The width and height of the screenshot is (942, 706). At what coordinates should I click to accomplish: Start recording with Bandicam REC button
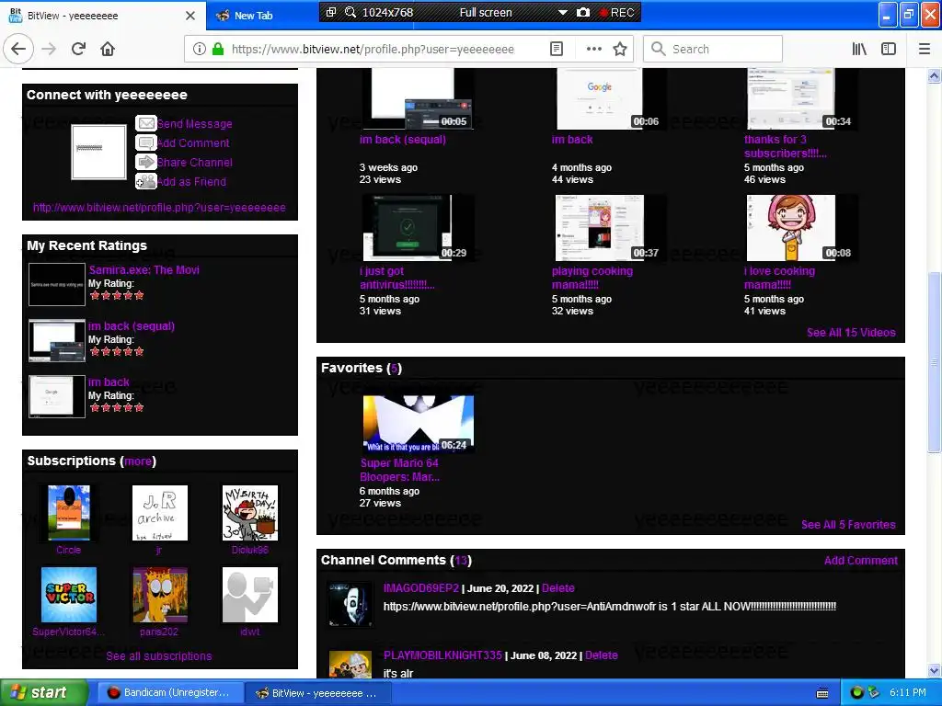click(617, 12)
